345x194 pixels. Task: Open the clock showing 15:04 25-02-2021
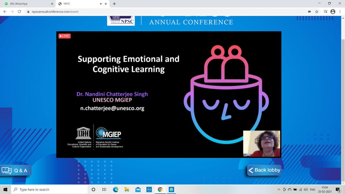coord(325,190)
